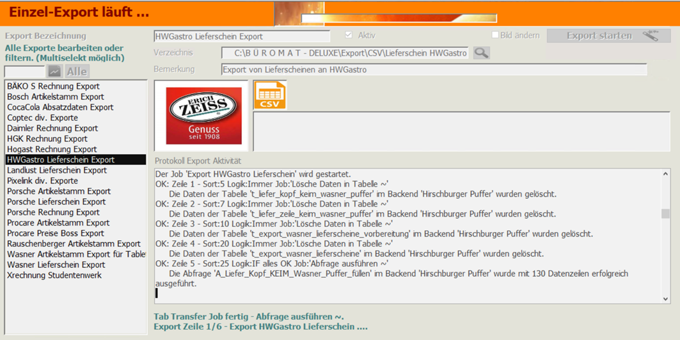Start export with Export starten button
This screenshot has height=340, width=680.
[599, 36]
